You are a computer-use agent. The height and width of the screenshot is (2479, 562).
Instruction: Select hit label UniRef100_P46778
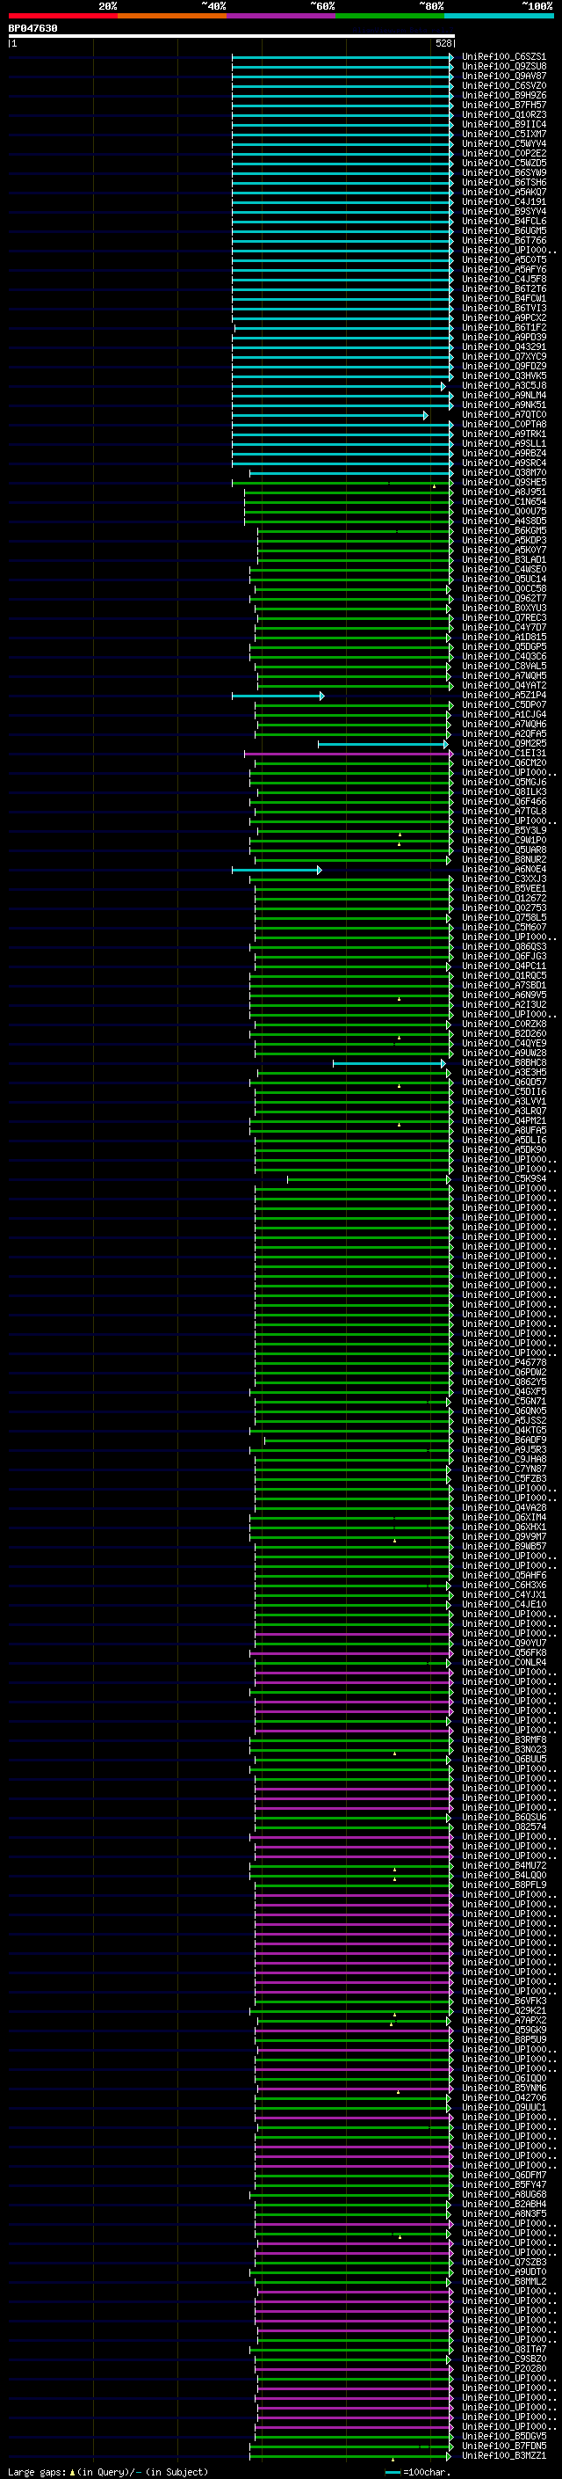[x=503, y=1363]
